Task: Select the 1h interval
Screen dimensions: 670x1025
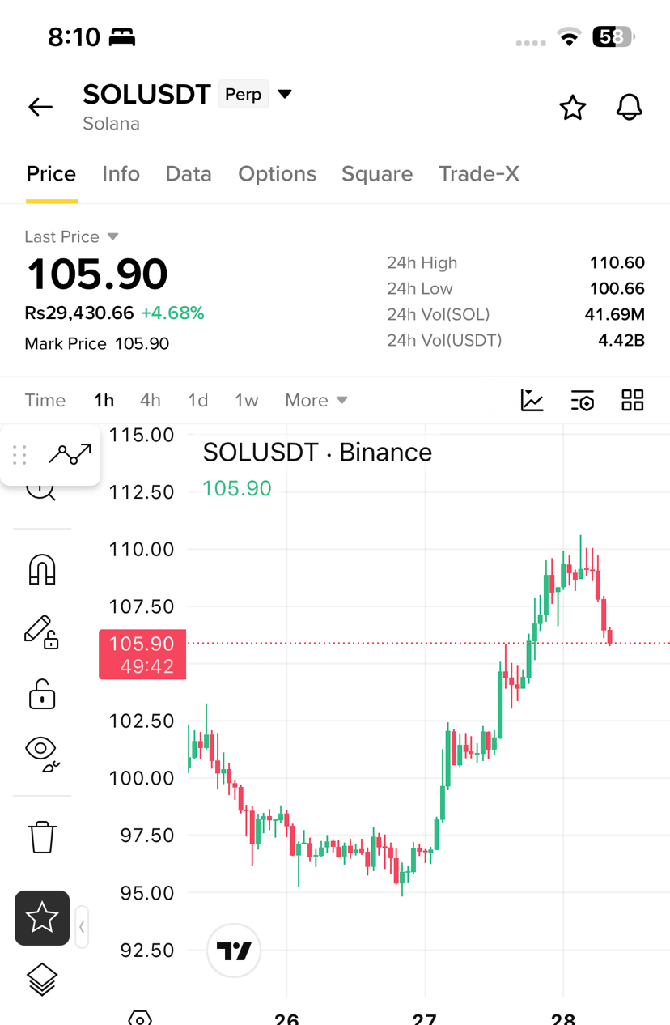Action: click(x=104, y=400)
